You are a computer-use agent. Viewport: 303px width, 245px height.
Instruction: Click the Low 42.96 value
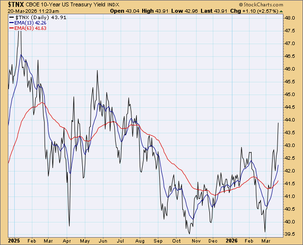(x=184, y=11)
